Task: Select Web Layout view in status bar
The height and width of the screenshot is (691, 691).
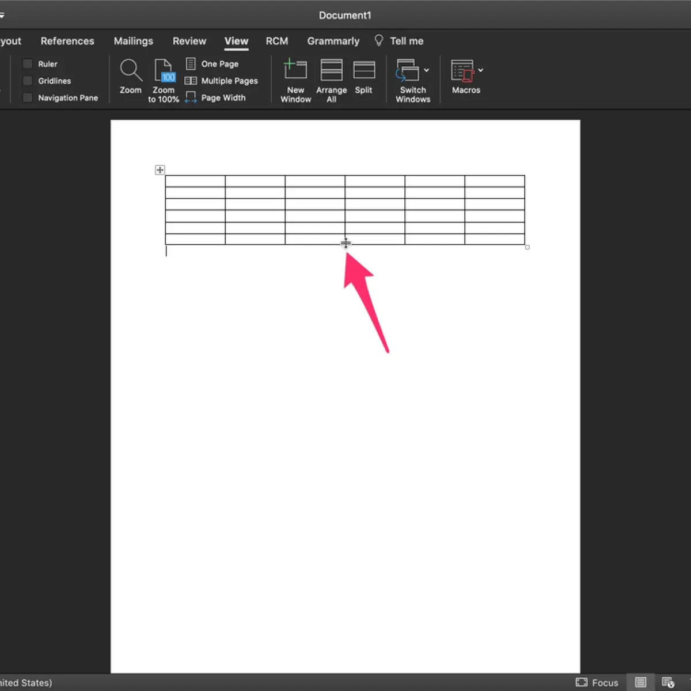Action: (668, 682)
